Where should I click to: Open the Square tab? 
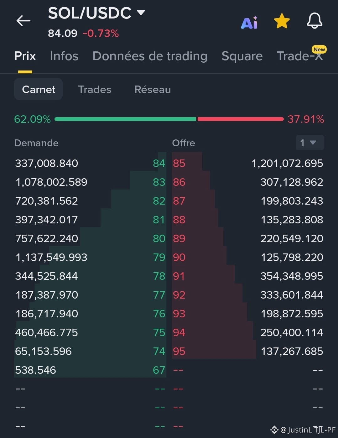pos(242,56)
